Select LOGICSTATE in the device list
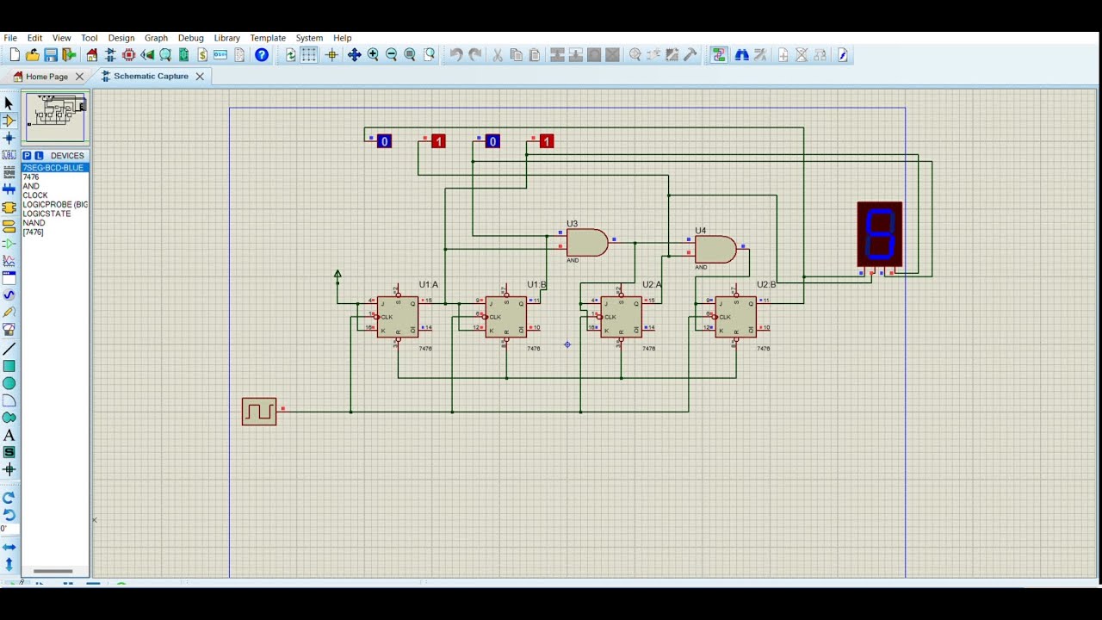 (x=46, y=214)
